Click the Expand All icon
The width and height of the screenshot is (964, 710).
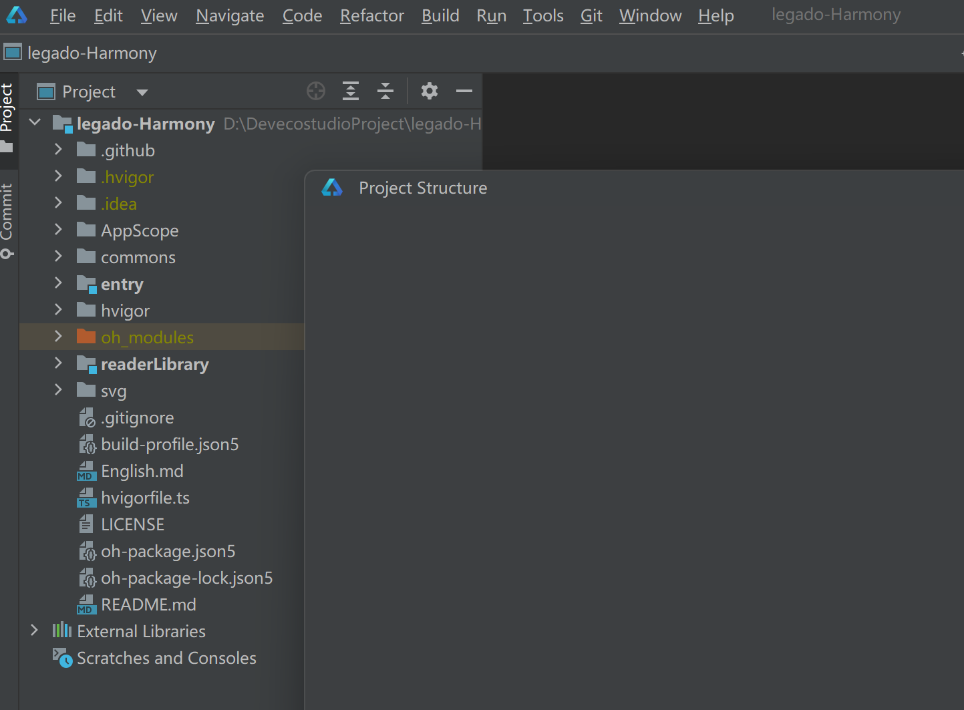[x=351, y=91]
